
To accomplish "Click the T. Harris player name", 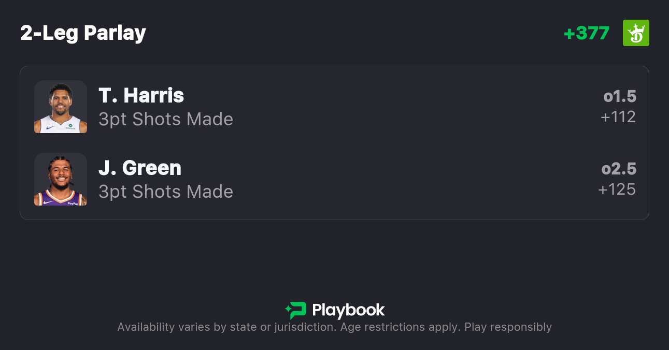I will pos(141,96).
